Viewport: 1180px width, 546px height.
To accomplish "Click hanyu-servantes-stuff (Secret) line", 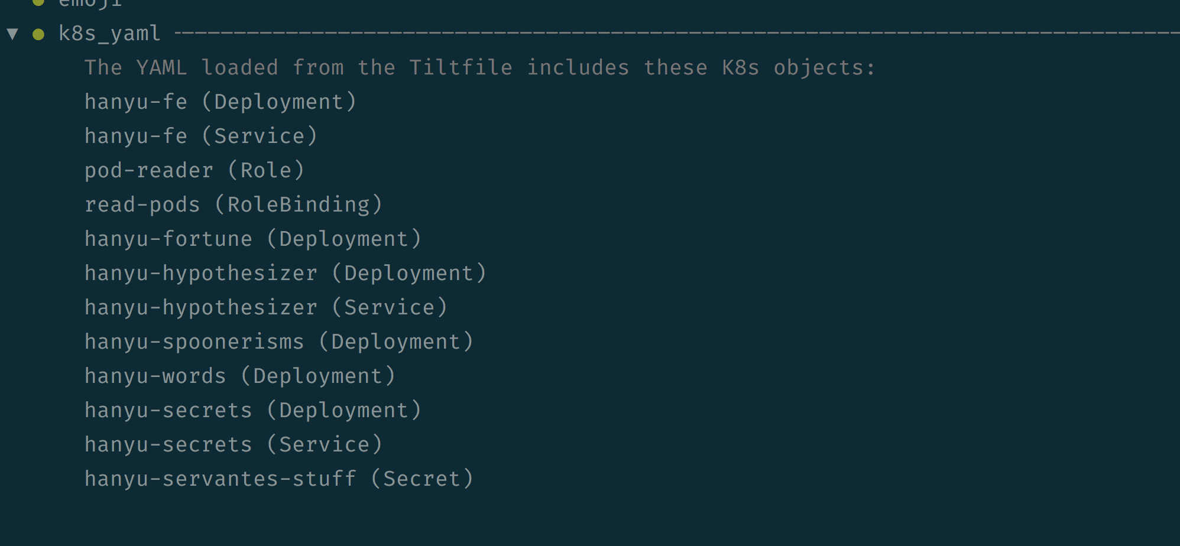I will tap(279, 479).
